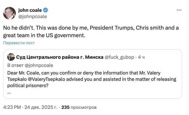This screenshot has width=189, height=115.
Task: Click john coale's profile avatar
Action: pyautogui.click(x=10, y=13)
